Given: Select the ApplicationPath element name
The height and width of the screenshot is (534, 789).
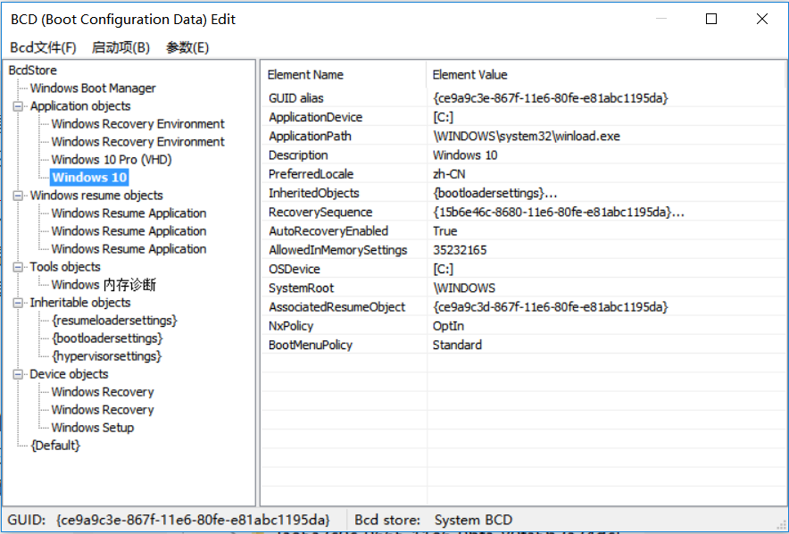Looking at the screenshot, I should coord(310,137).
